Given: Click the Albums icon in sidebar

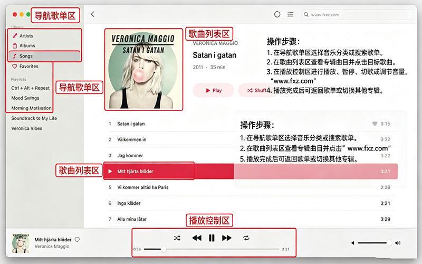Looking at the screenshot, I should pyautogui.click(x=15, y=45).
